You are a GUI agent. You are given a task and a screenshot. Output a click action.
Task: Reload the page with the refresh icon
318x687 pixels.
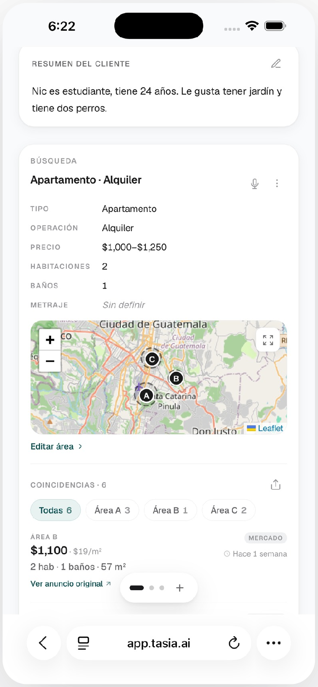pos(234,643)
